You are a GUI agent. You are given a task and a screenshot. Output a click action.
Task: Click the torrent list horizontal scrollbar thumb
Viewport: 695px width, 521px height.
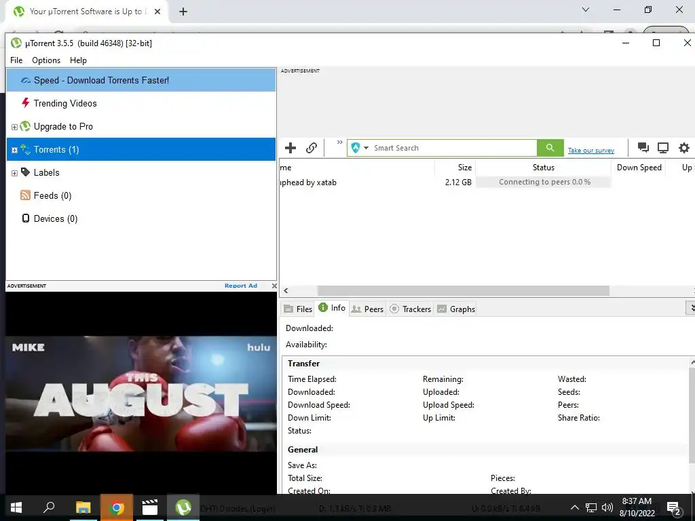[x=463, y=291]
